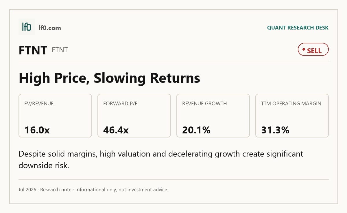
Task: Click the EV/REVENUE card label
Action: (39, 104)
